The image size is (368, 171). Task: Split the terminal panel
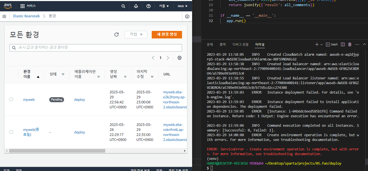(x=343, y=45)
